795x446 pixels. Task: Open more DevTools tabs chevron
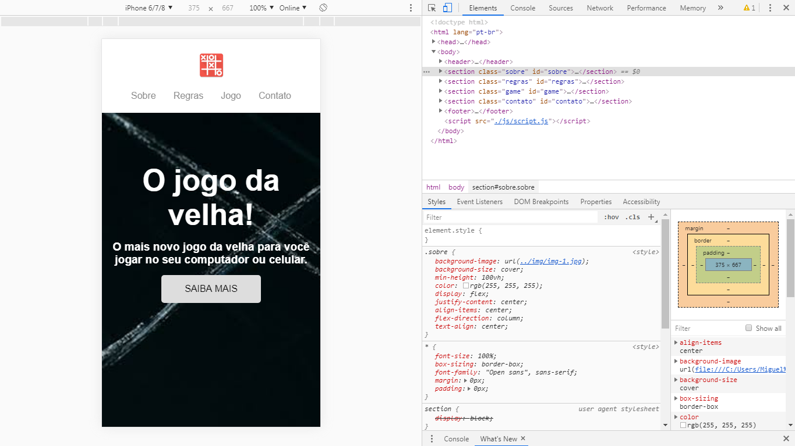click(720, 8)
